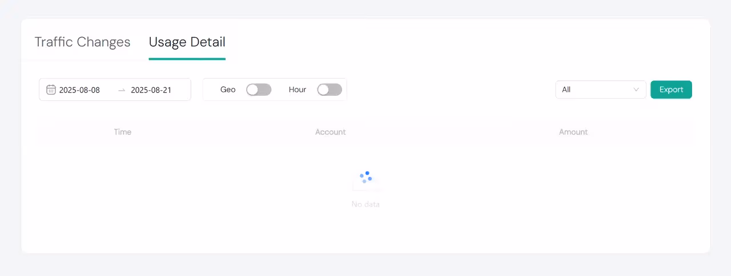
Task: Click the Geo label text
Action: pos(228,90)
